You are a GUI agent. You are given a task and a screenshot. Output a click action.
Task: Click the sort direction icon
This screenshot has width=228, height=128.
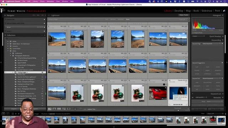[x=81, y=109]
